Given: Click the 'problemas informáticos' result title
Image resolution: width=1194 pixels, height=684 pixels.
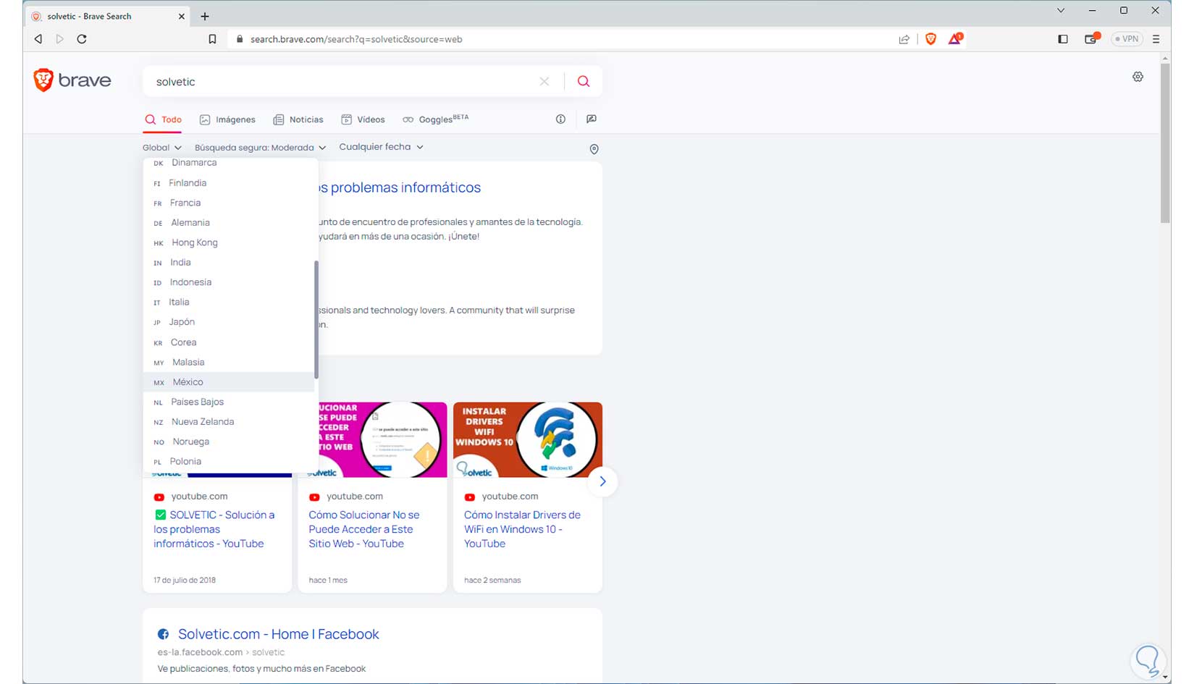Looking at the screenshot, I should click(x=400, y=187).
